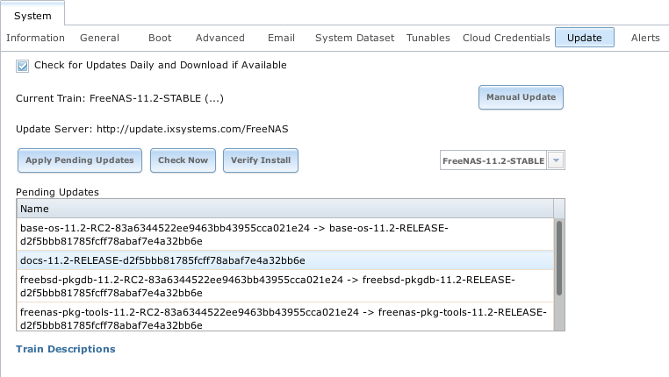Open the Email settings tab
The height and width of the screenshot is (377, 669).
(x=281, y=38)
